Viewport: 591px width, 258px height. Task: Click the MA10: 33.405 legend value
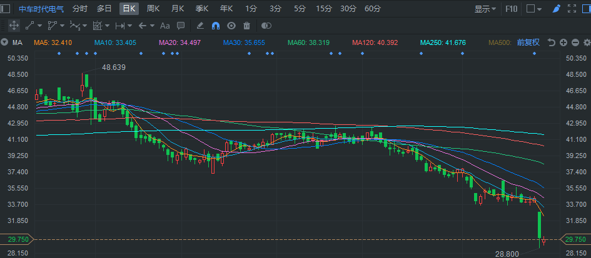point(115,42)
